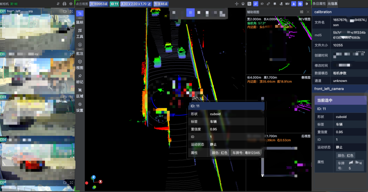Viewport: 368px width, 192px height.
Task: Select the ruler measure icon
Action: tap(269, 4)
